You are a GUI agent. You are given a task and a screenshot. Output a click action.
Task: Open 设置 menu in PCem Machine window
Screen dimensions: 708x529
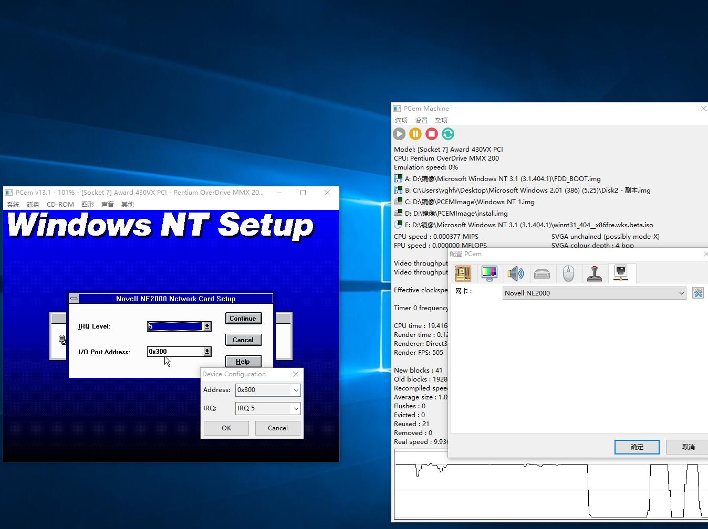coord(421,120)
